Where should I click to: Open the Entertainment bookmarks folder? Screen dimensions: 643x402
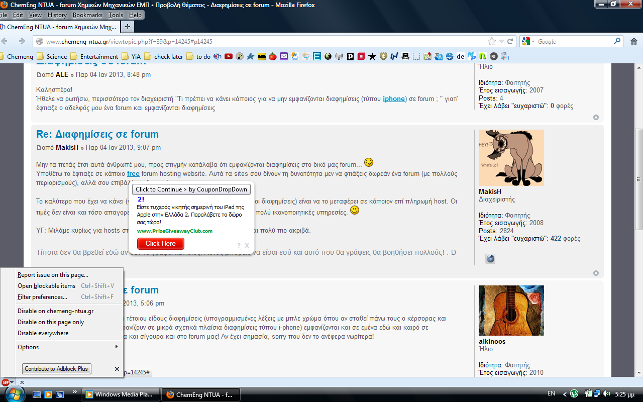(x=94, y=56)
